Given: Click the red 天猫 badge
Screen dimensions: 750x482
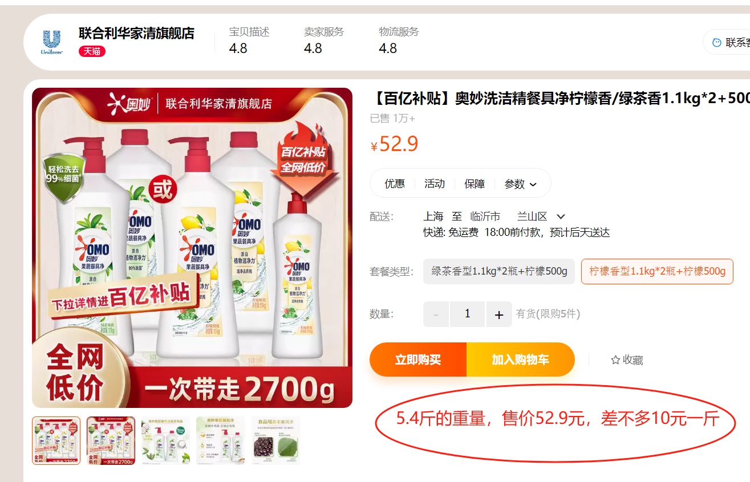Looking at the screenshot, I should click(92, 51).
